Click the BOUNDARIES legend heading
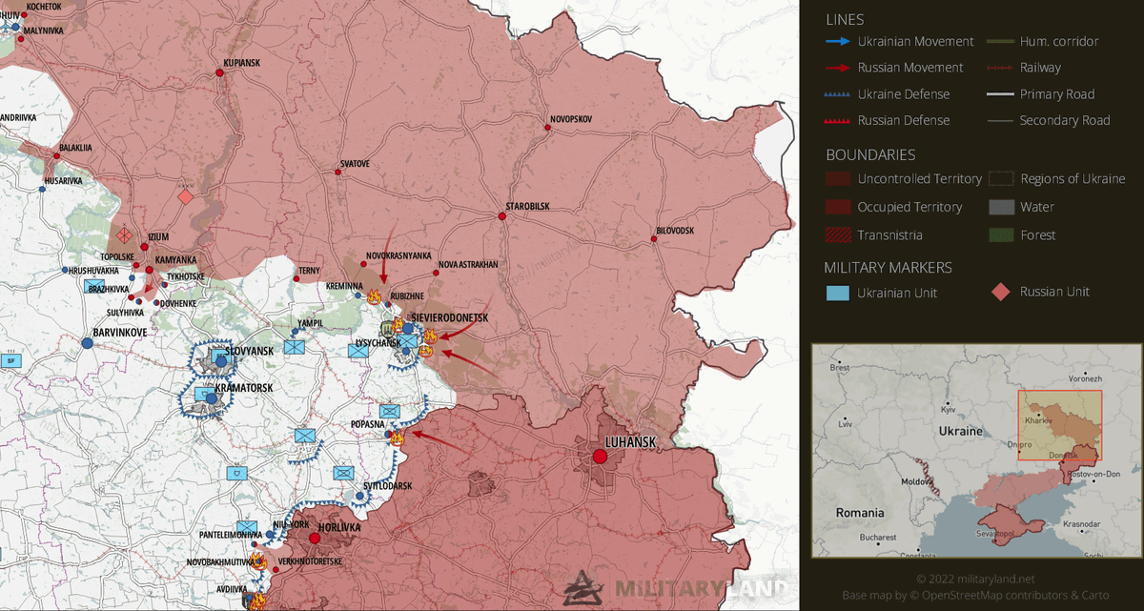 pyautogui.click(x=870, y=154)
